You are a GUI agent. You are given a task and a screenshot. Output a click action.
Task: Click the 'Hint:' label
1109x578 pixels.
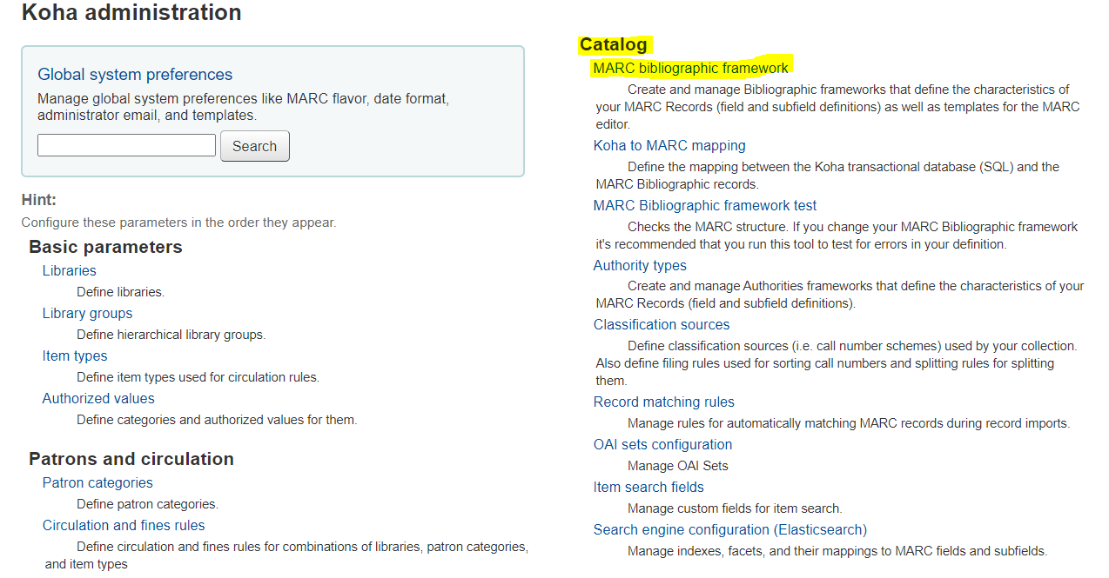tap(39, 201)
